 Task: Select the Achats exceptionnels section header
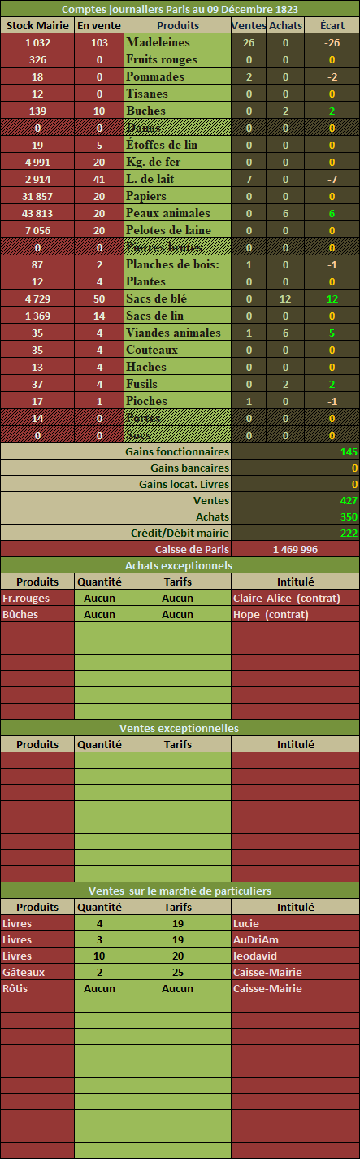(180, 565)
